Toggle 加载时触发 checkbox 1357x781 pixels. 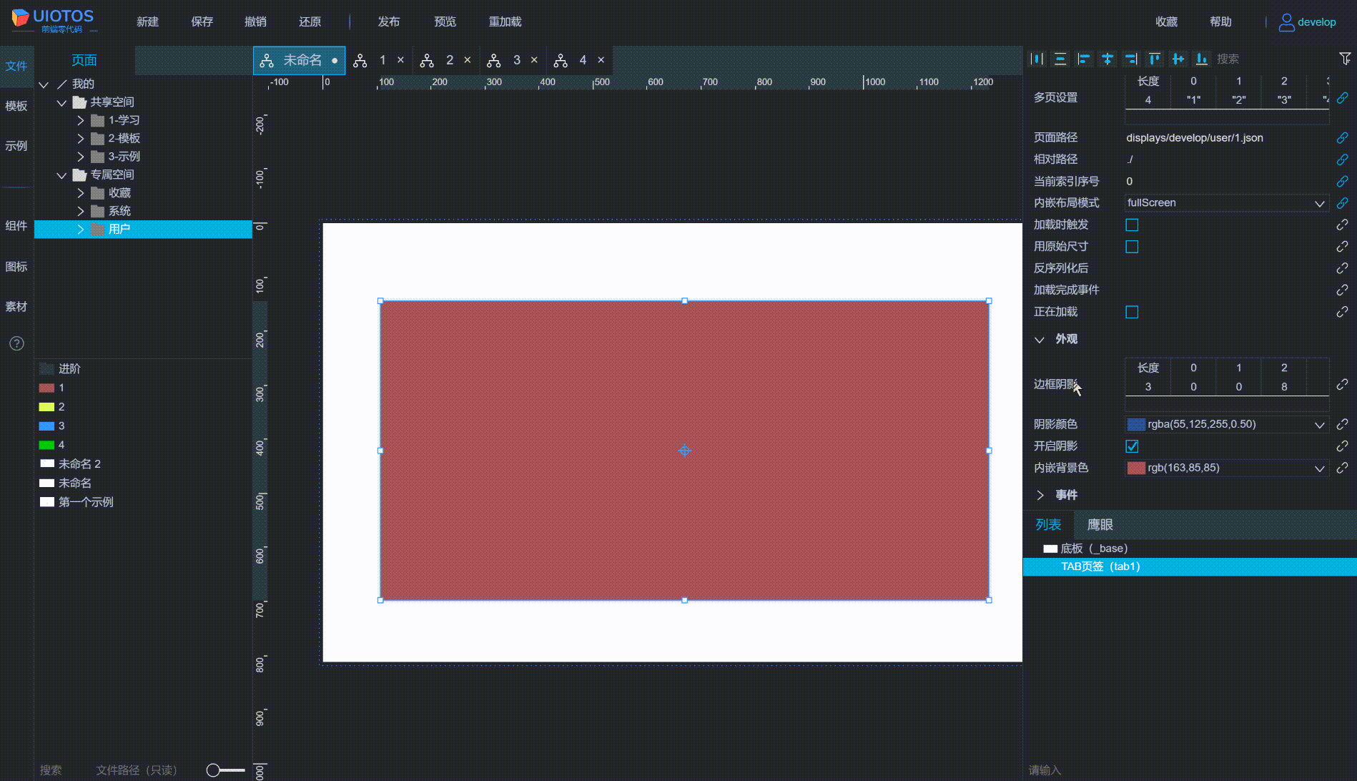click(1132, 225)
